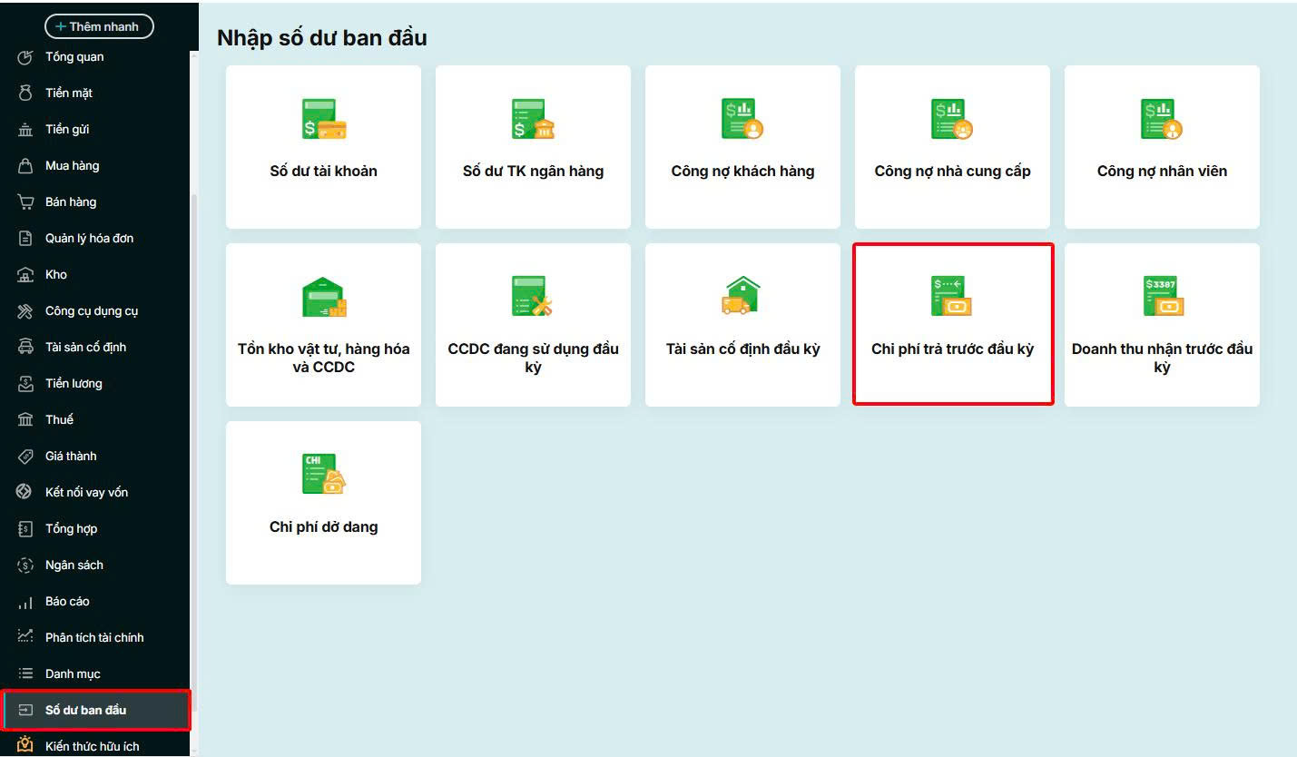Select Kho in the sidebar

pos(56,275)
